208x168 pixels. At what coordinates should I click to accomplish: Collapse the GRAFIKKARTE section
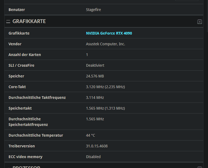click(x=199, y=22)
